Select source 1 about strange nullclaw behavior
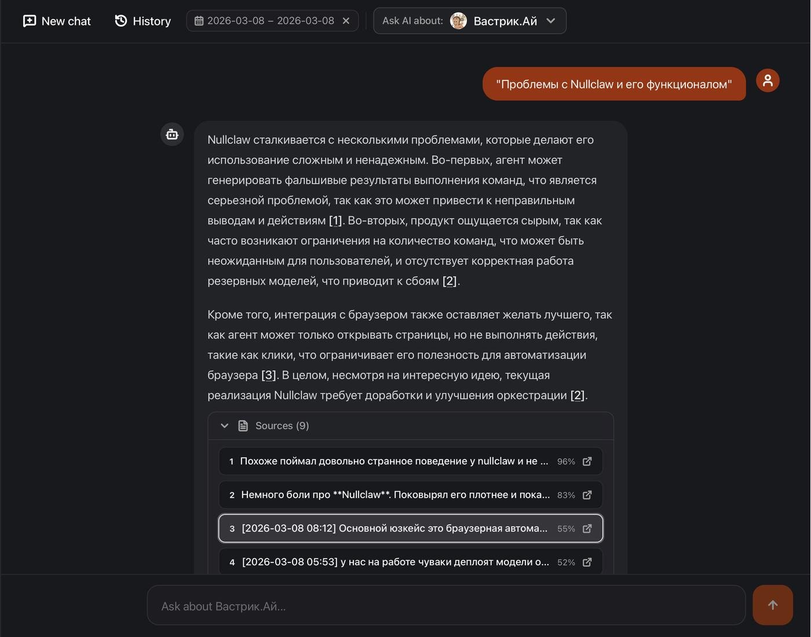811x637 pixels. tap(393, 461)
